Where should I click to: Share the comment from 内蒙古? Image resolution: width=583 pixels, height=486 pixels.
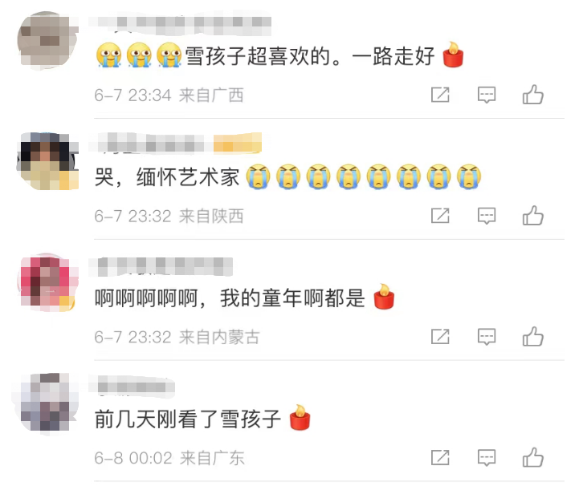coord(440,337)
